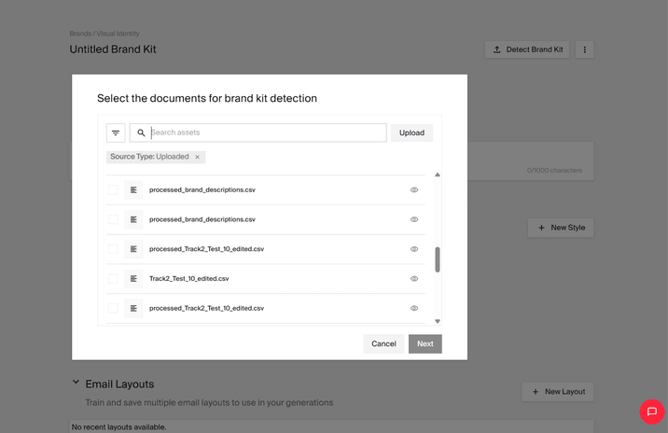Open the three-dot menu beside Detect Brand Kit
This screenshot has height=433, width=668.
[585, 49]
